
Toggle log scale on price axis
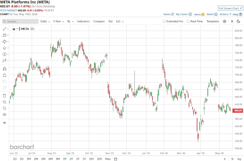coord(239,159)
